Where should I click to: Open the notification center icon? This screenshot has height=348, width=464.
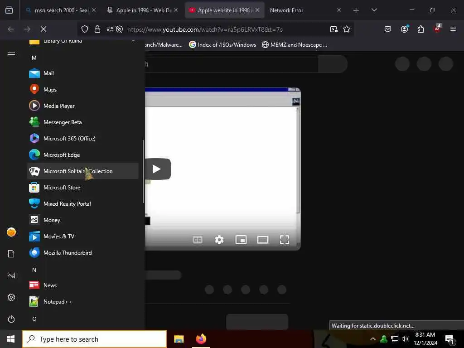pyautogui.click(x=450, y=339)
